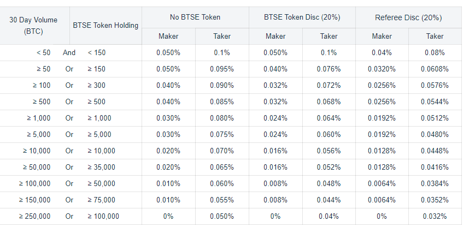The image size is (469, 233).
Task: Click the ≥ 35,000 token holding cell
Action: [x=101, y=168]
